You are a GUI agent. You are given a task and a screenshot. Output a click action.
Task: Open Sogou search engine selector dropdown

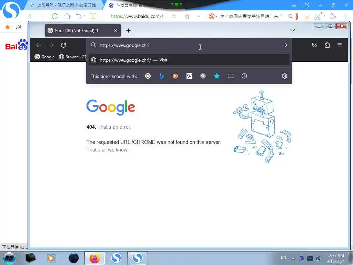tap(213, 16)
